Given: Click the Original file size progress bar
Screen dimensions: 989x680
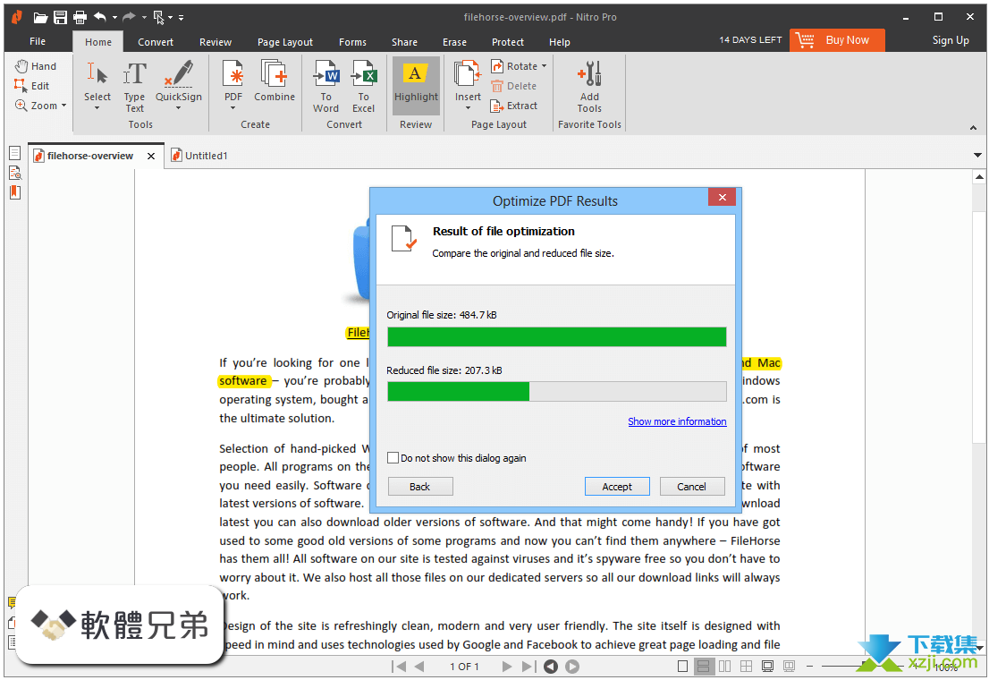Looking at the screenshot, I should pyautogui.click(x=557, y=336).
